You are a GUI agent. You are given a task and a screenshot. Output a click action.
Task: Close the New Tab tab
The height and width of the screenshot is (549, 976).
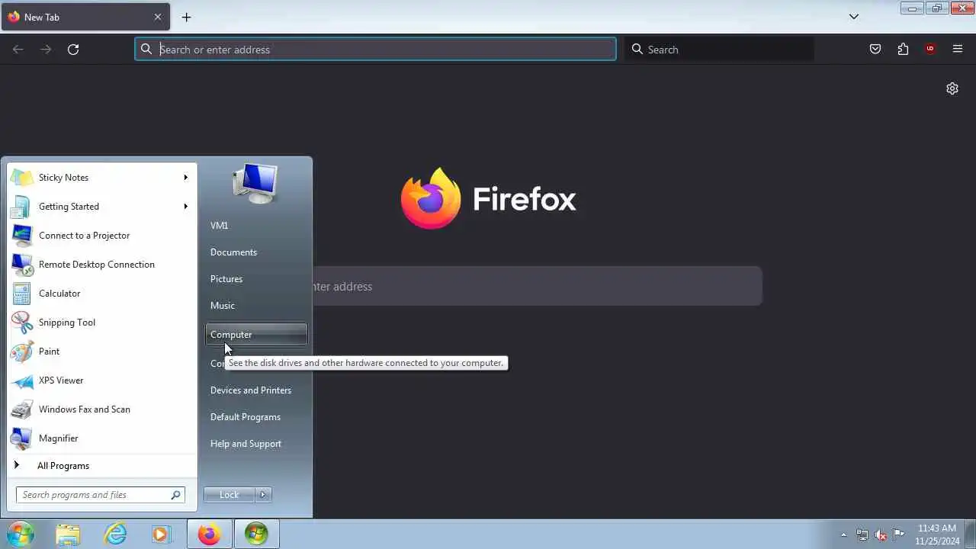click(x=158, y=17)
